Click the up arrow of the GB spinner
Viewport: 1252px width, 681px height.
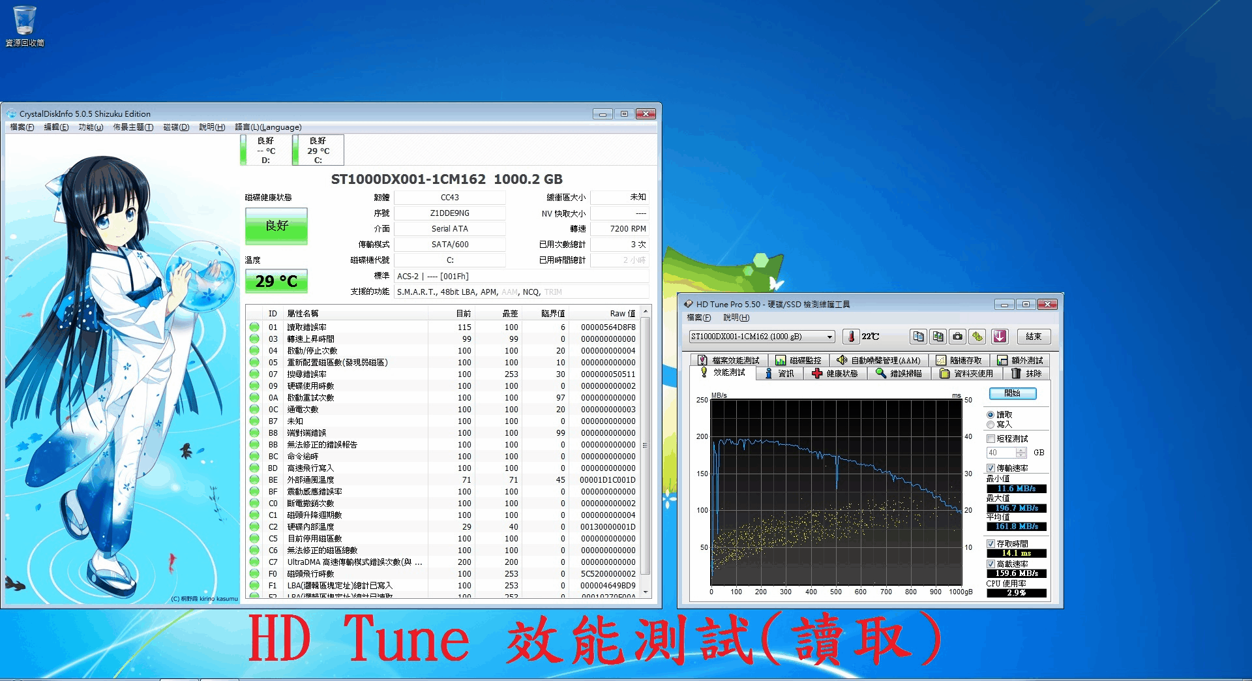tap(1021, 450)
